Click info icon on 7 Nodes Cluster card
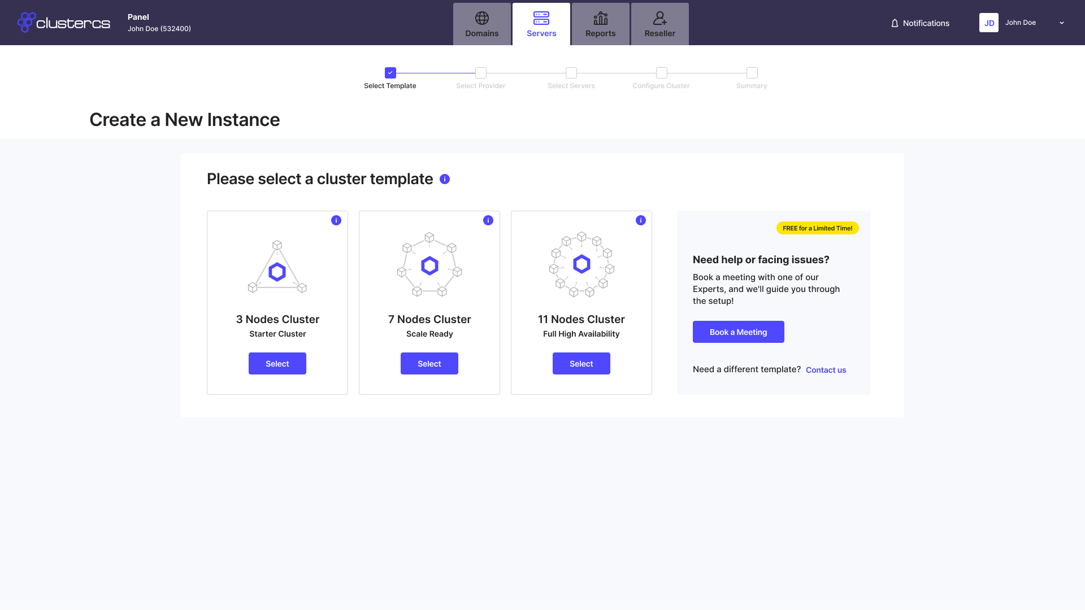 pos(488,220)
